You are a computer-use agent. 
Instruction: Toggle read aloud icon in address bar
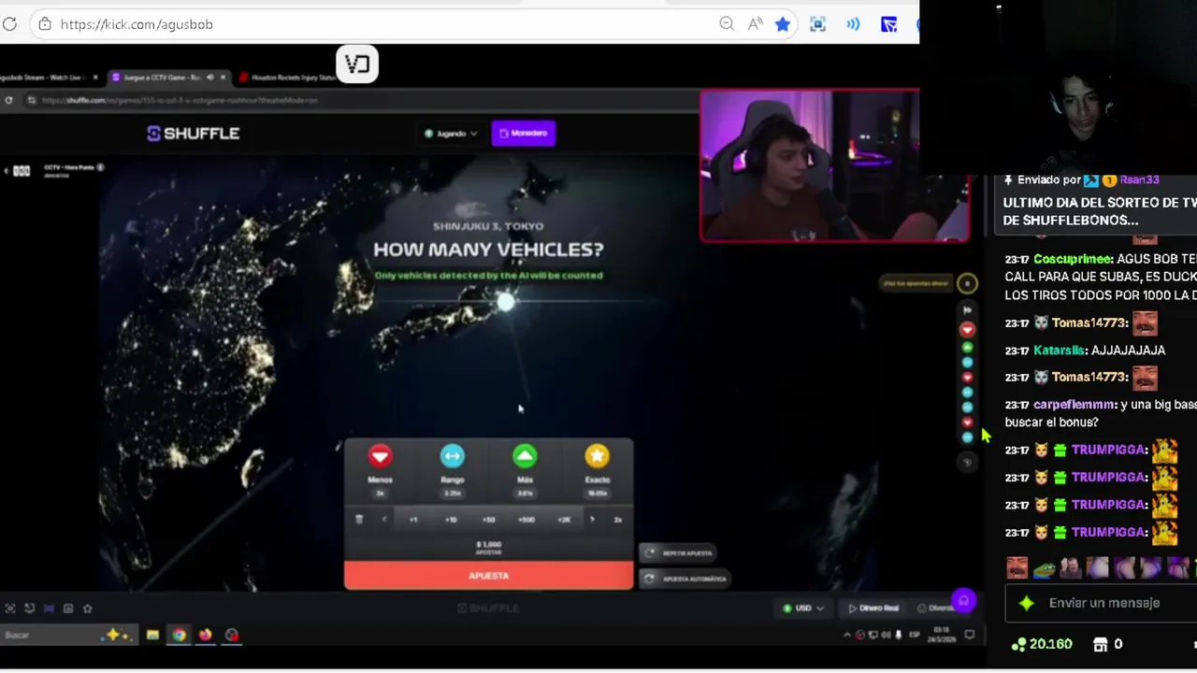point(755,24)
